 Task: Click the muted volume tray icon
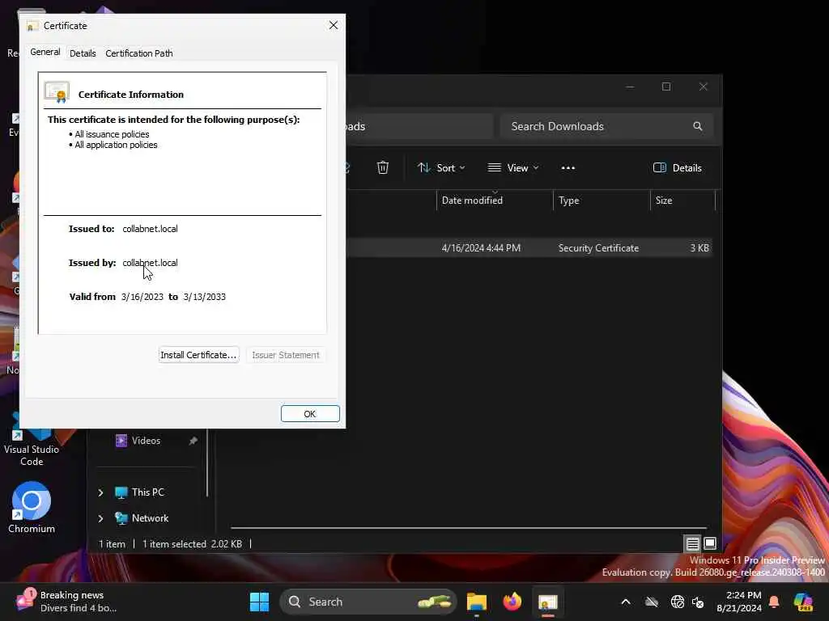(698, 602)
